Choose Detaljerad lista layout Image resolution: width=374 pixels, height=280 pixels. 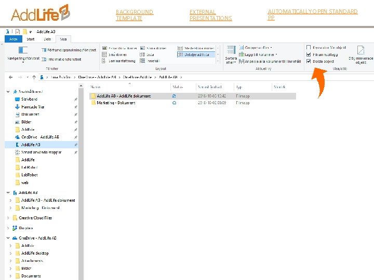(x=196, y=54)
